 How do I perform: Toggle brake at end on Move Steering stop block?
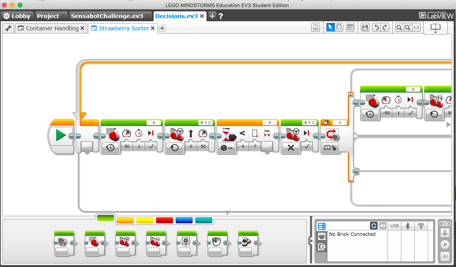click(x=307, y=146)
